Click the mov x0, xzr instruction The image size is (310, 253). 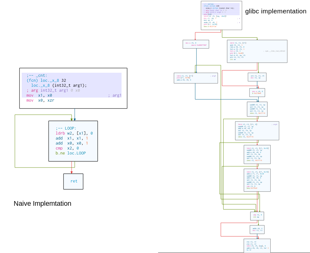(x=40, y=100)
